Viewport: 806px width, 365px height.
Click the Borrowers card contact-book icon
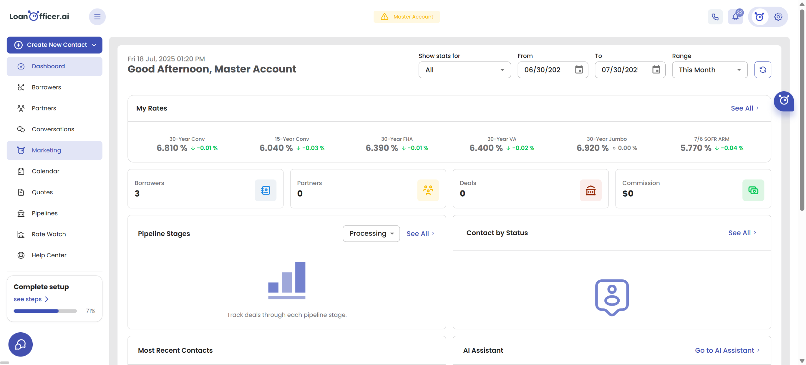[x=265, y=190]
